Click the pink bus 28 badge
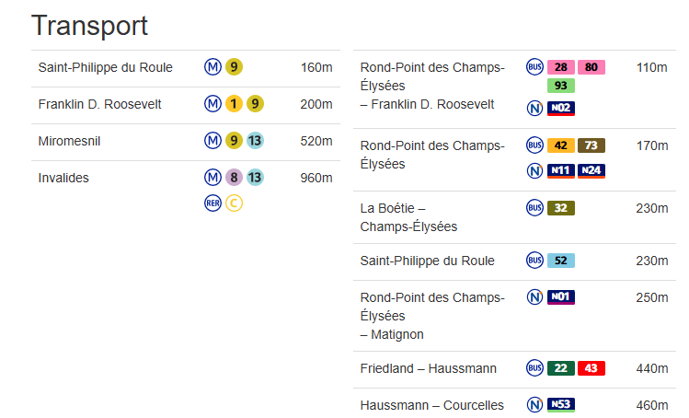Image resolution: width=689 pixels, height=418 pixels. [x=561, y=67]
